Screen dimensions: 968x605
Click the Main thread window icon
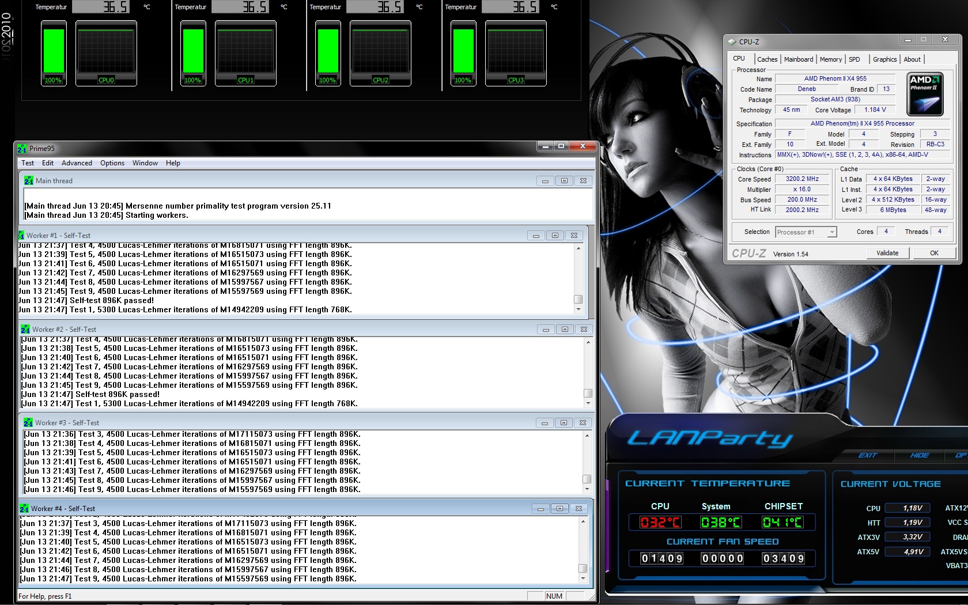click(29, 180)
